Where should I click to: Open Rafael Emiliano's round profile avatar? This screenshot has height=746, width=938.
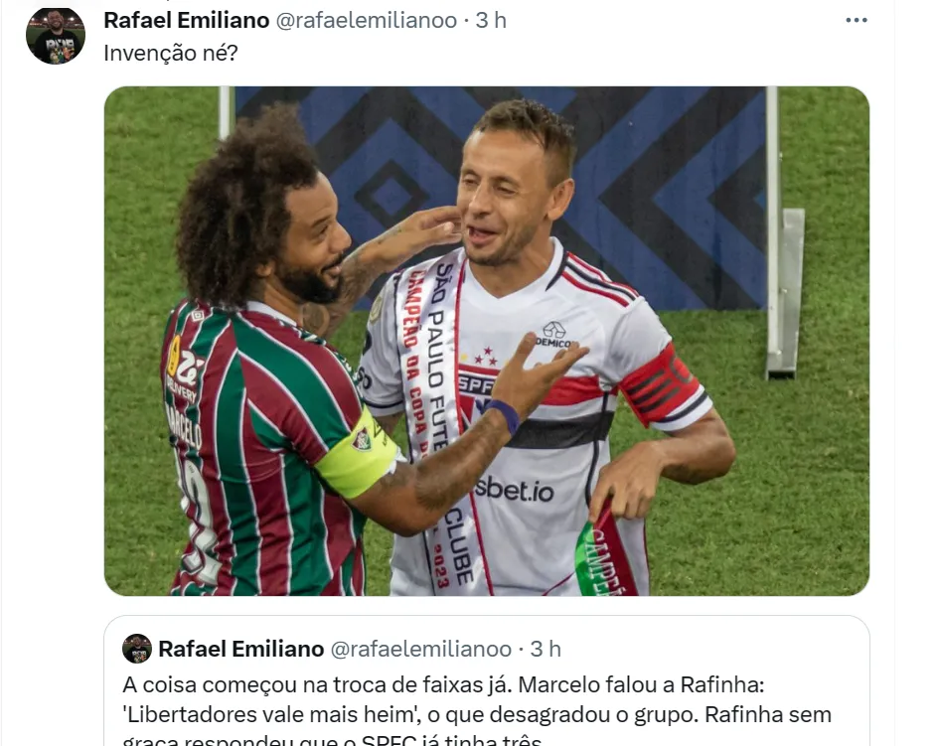55,36
